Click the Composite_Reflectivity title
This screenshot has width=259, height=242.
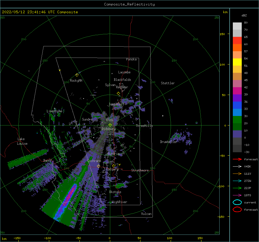tap(129, 4)
